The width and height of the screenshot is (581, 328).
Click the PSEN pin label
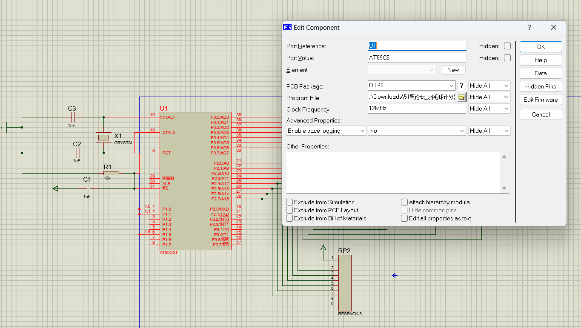pos(168,178)
